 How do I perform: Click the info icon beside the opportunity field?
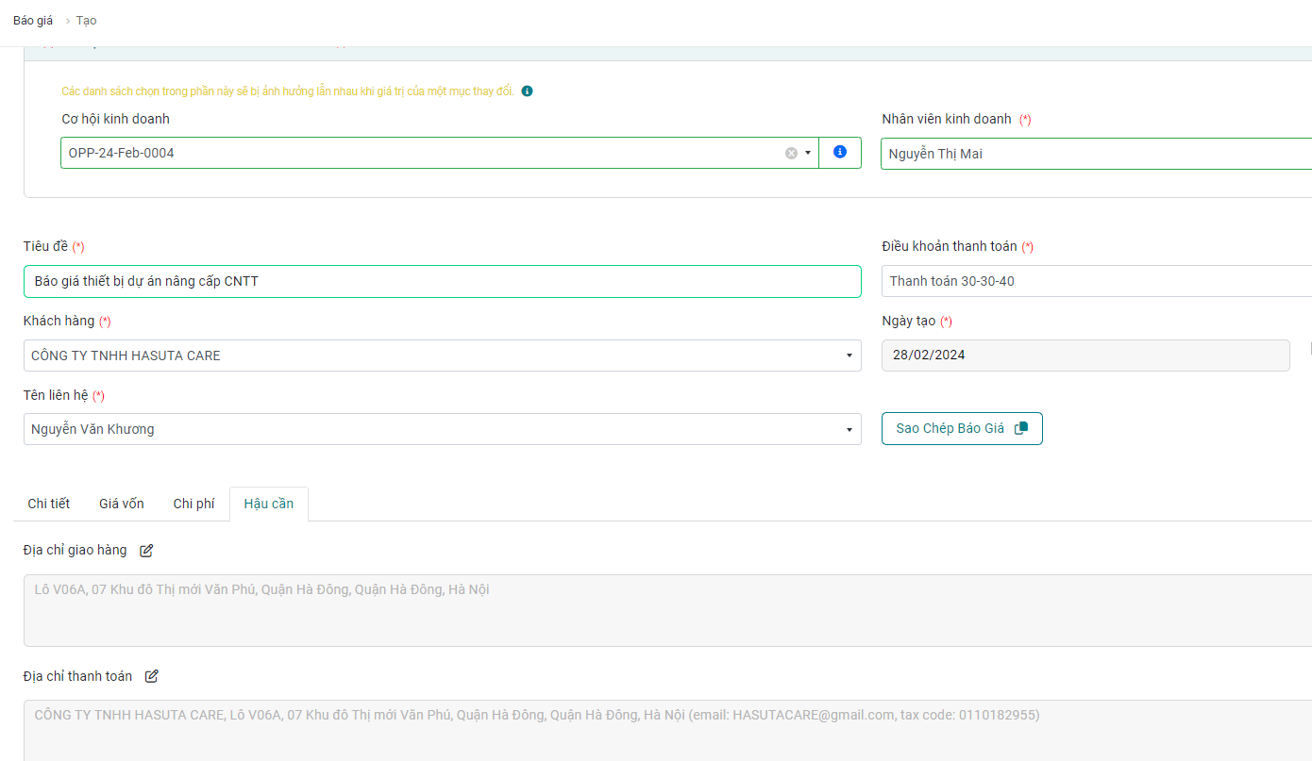[840, 153]
